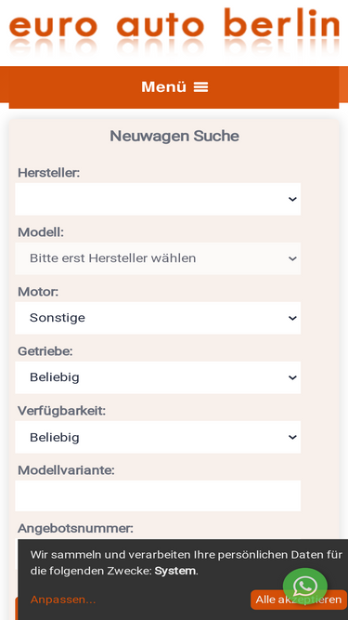Click into the Modellvariante text field
Image resolution: width=348 pixels, height=620 pixels.
coord(158,495)
